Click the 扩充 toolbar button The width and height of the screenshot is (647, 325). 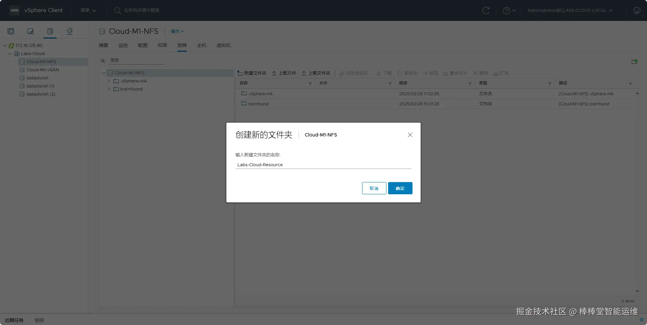tap(501, 73)
